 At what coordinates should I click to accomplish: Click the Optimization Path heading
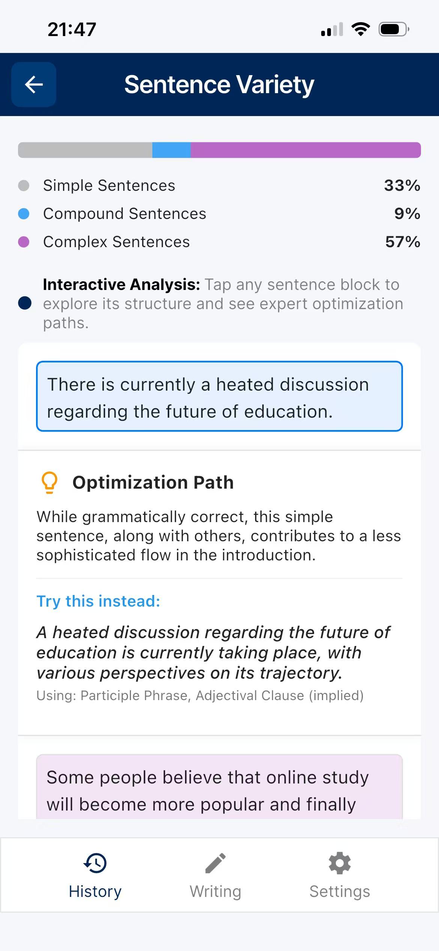coord(153,482)
